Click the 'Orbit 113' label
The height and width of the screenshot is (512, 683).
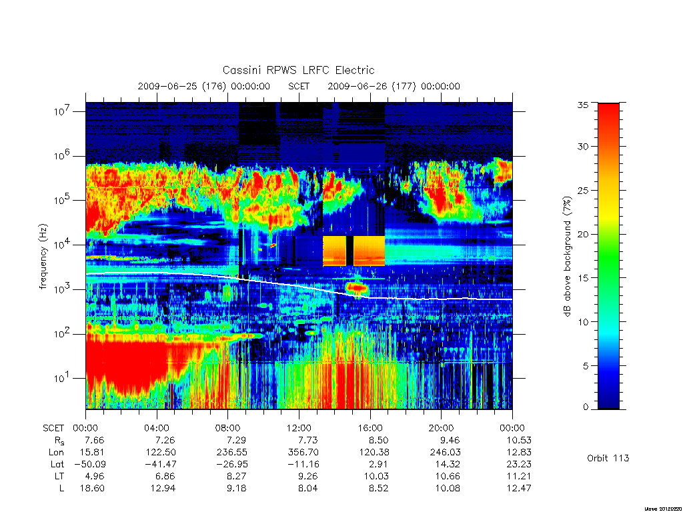point(608,458)
